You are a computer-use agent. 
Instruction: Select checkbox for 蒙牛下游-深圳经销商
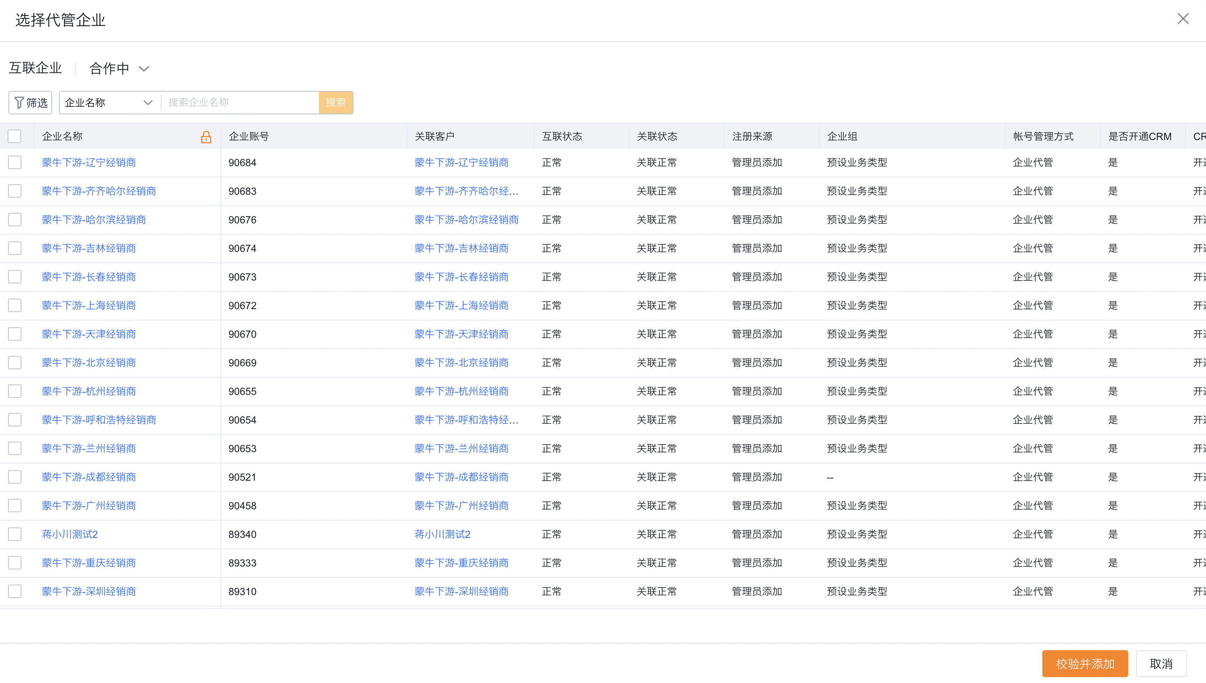tap(15, 591)
